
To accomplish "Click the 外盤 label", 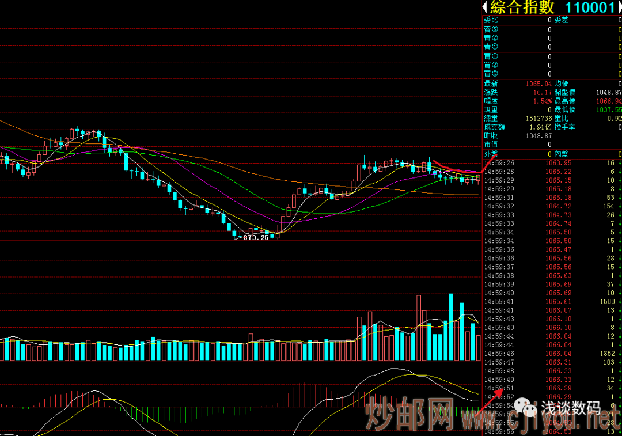I will 491,154.
